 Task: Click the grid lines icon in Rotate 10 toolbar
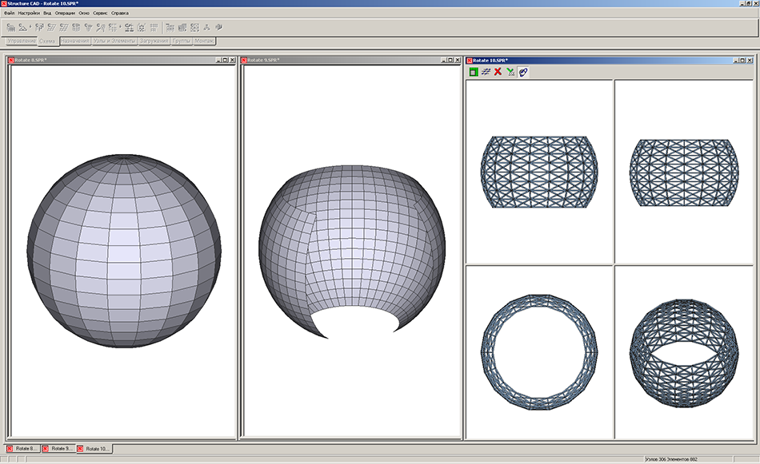485,72
